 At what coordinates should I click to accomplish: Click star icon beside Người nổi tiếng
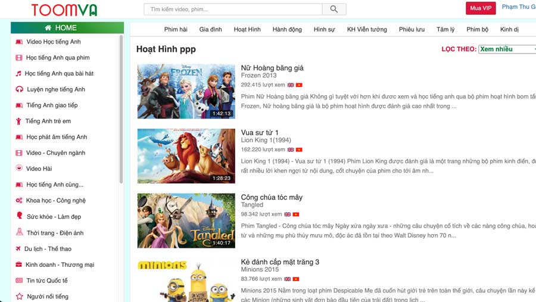coord(20,296)
